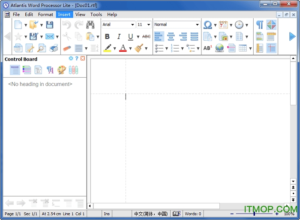Screen dimensions: 300x220
Task: Click the Omega insert symbol icon
Action: click(x=207, y=25)
